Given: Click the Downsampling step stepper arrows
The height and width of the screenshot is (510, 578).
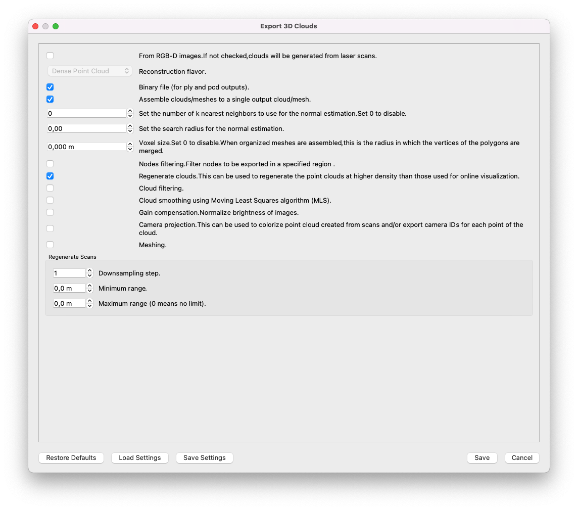Looking at the screenshot, I should (89, 273).
